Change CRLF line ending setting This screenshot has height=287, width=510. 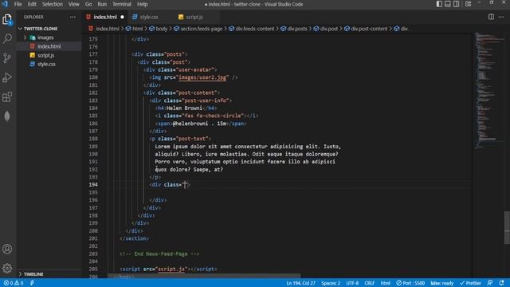pyautogui.click(x=369, y=283)
